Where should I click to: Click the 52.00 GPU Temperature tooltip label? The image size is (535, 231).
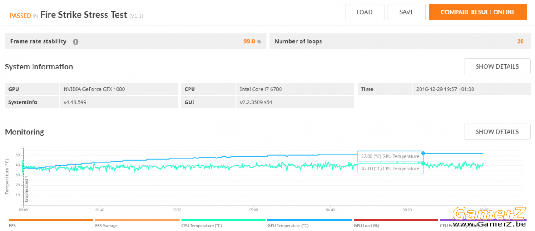pyautogui.click(x=390, y=156)
